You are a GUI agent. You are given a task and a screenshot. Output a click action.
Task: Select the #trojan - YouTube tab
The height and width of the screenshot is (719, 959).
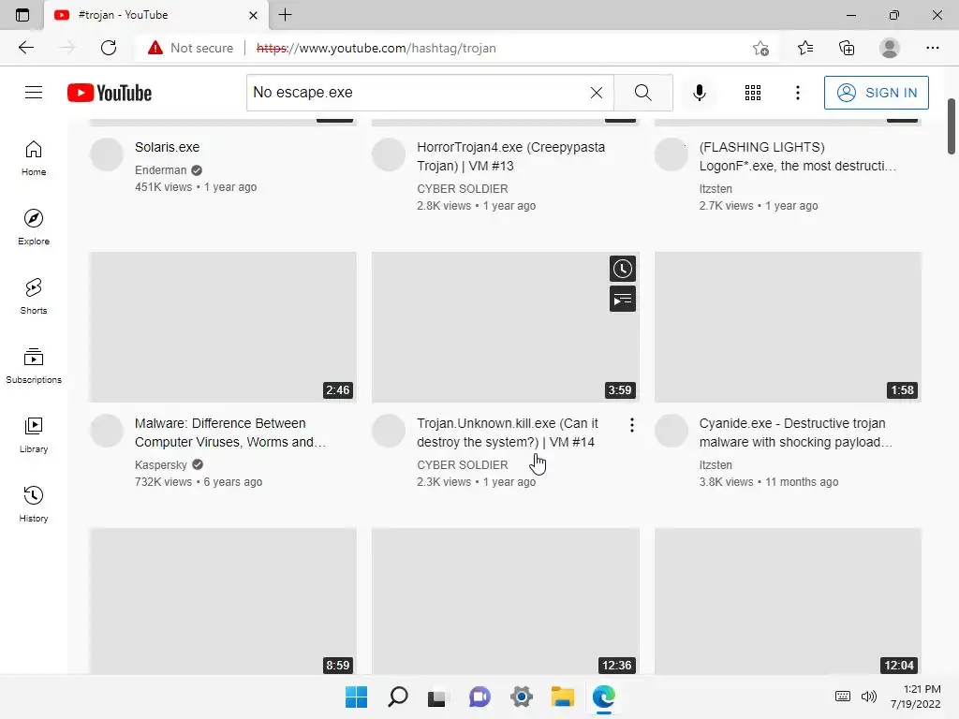[x=156, y=15]
